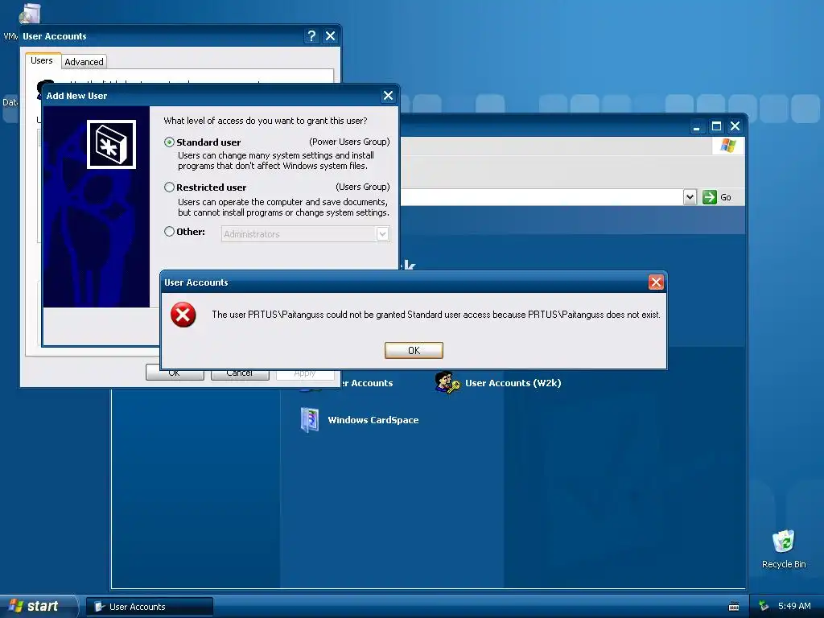The image size is (824, 618).
Task: Click the Control Panel address field
Action: (x=542, y=197)
